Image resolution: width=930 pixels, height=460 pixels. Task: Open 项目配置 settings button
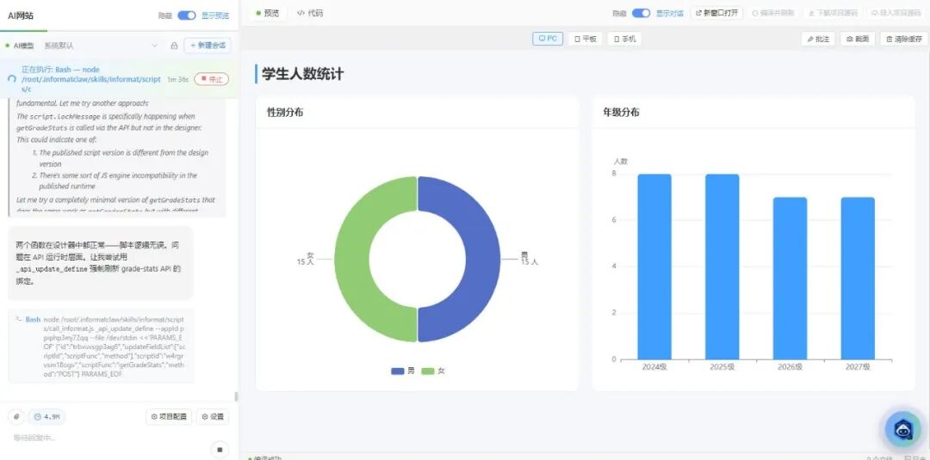(x=169, y=417)
